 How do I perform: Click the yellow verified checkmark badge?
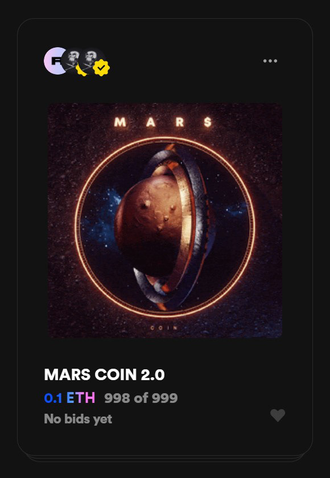(101, 68)
